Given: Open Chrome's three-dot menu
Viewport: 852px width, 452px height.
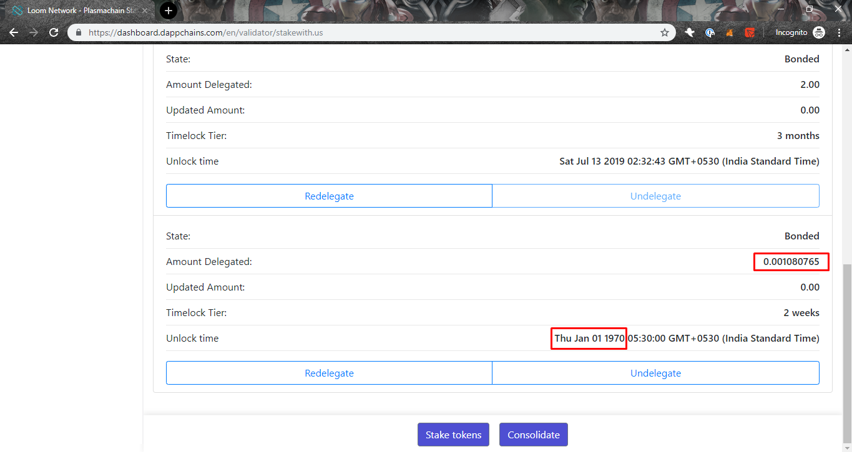Looking at the screenshot, I should 839,32.
